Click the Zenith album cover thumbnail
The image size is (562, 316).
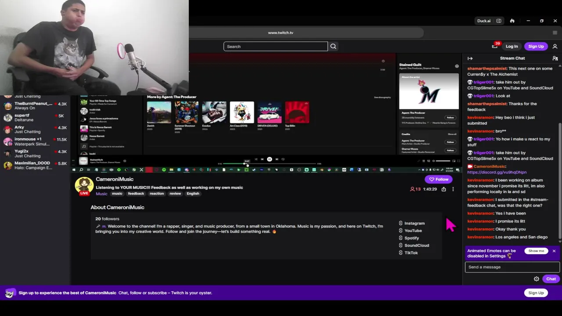click(159, 112)
